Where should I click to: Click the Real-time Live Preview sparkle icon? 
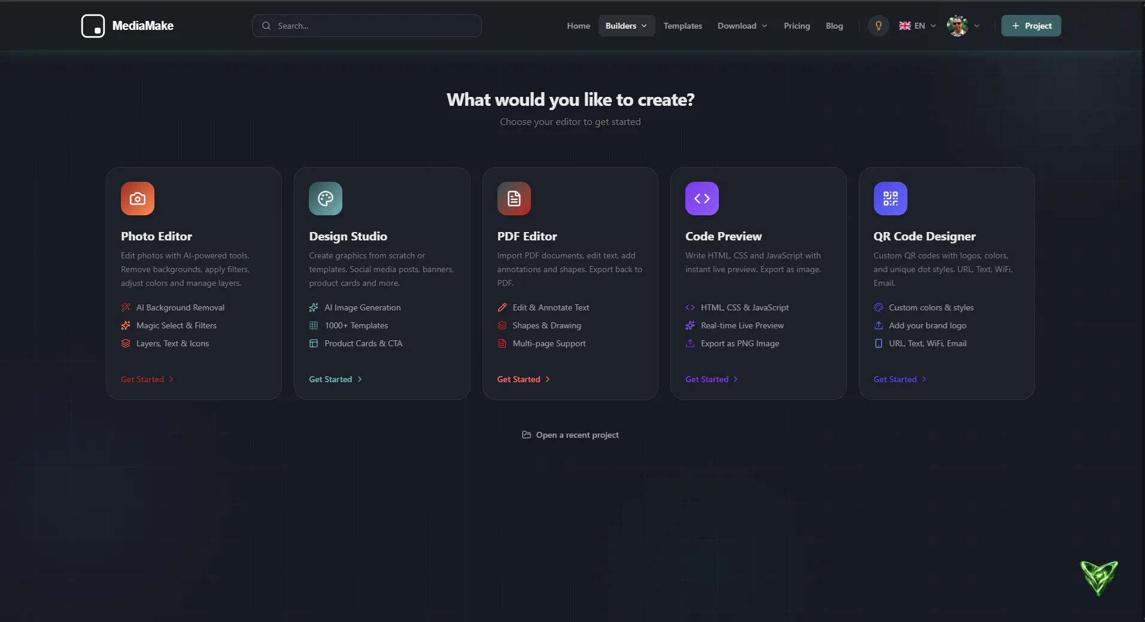(690, 325)
